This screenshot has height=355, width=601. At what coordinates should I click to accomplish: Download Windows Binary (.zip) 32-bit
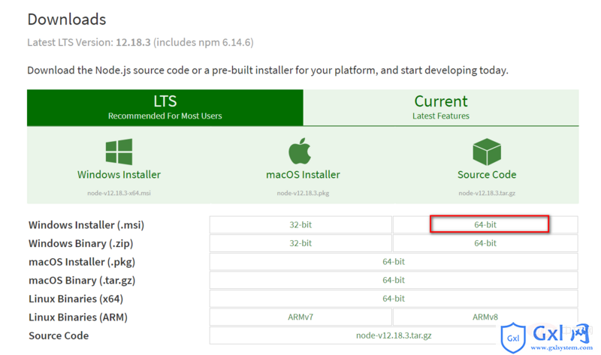[x=300, y=243]
